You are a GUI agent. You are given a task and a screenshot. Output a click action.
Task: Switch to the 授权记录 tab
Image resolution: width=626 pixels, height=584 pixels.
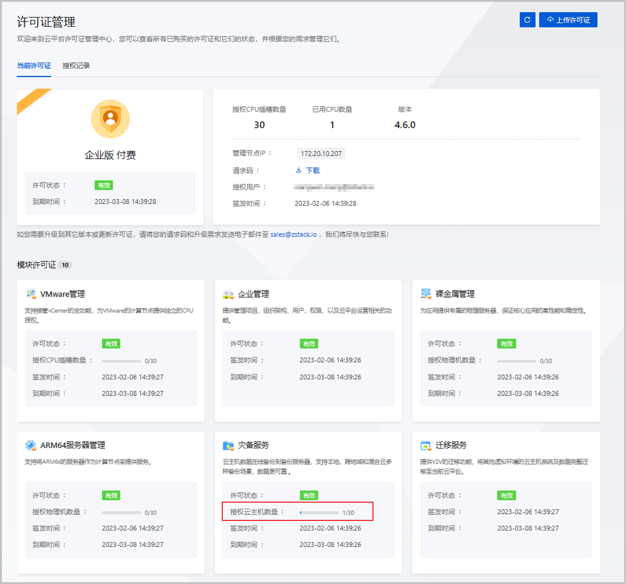[76, 66]
